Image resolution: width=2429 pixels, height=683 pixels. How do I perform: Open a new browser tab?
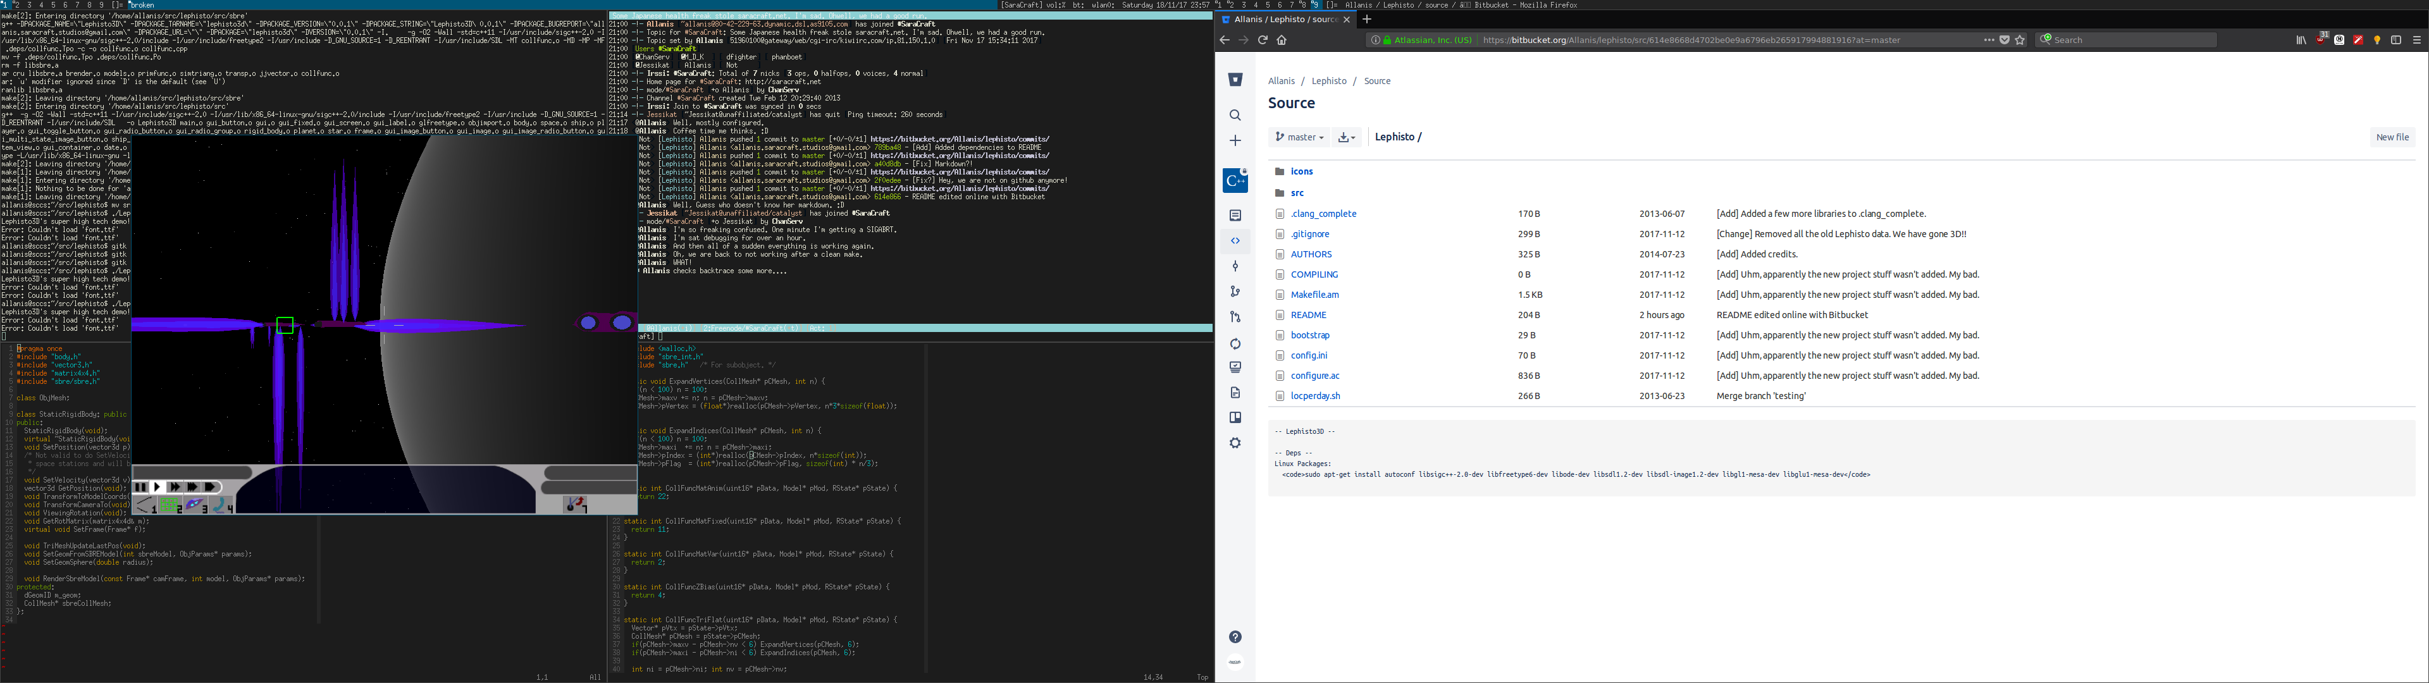click(1367, 19)
